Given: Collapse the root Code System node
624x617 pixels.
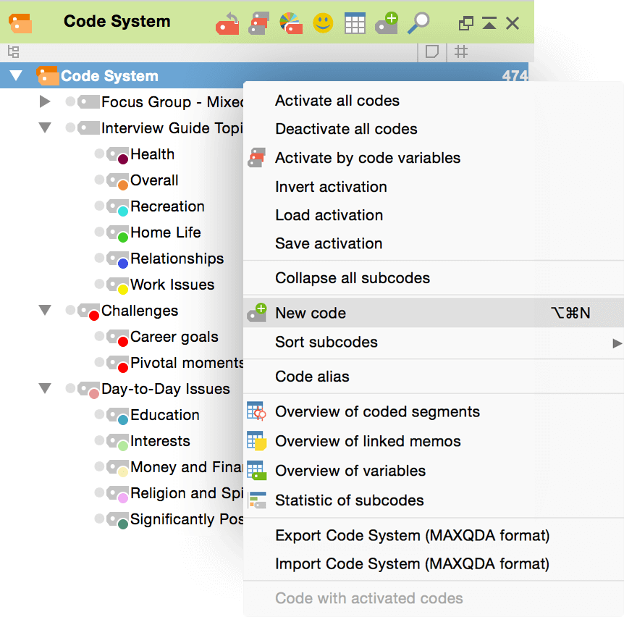Looking at the screenshot, I should (16, 75).
